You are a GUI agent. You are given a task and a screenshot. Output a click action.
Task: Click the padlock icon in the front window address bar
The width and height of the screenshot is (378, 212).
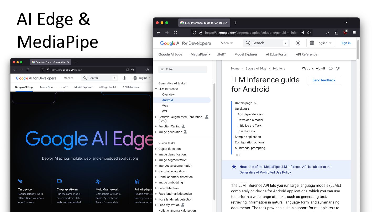click(201, 33)
